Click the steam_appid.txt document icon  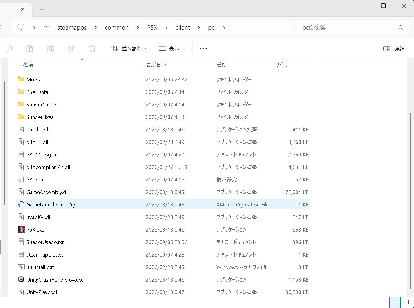coord(21,254)
